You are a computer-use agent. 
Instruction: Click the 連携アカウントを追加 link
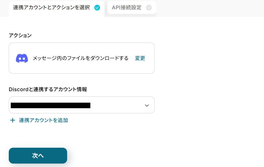tap(43, 120)
